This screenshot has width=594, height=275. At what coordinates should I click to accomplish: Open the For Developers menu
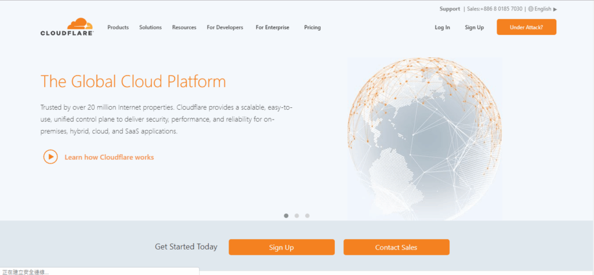point(225,27)
